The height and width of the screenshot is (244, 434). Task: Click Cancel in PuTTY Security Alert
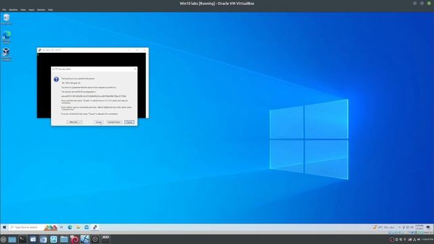click(129, 122)
